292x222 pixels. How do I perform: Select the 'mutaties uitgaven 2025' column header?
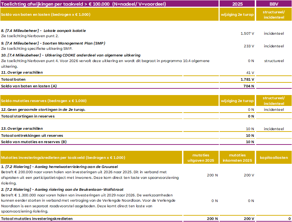point(201,157)
